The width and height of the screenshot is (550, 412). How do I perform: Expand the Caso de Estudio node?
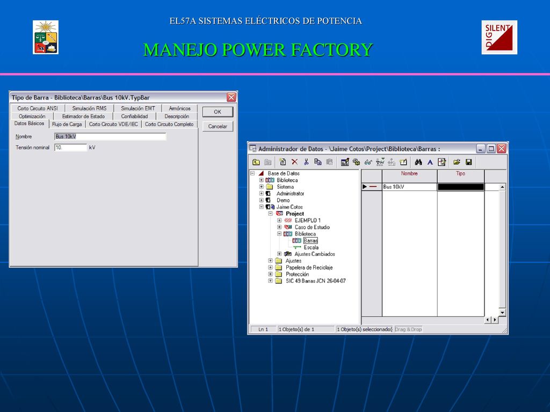point(279,227)
